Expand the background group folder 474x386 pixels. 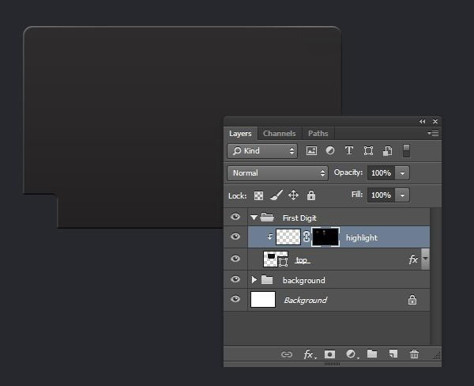tap(254, 280)
